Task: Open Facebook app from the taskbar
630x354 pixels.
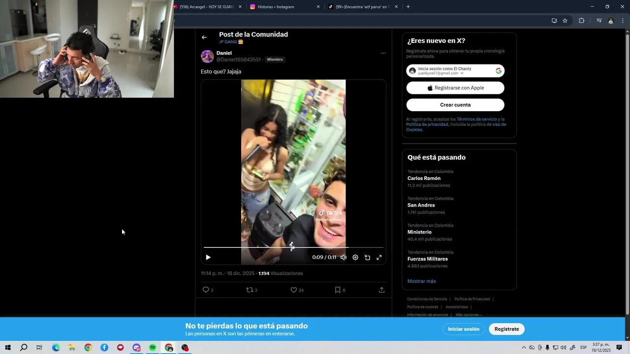Action: (x=104, y=348)
